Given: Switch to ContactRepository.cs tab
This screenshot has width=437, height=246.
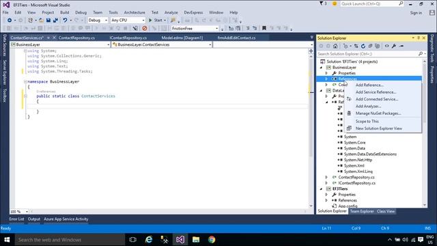Looking at the screenshot, I should pos(76,38).
